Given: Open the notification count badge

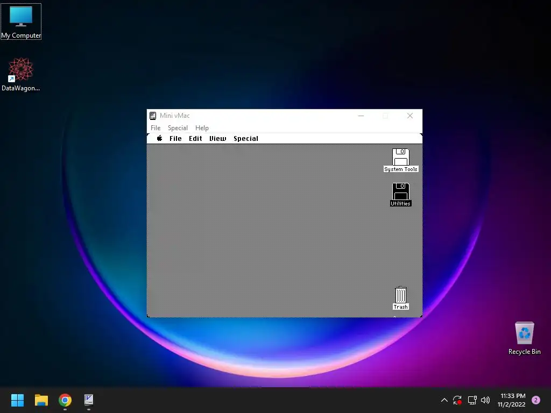Looking at the screenshot, I should point(536,400).
